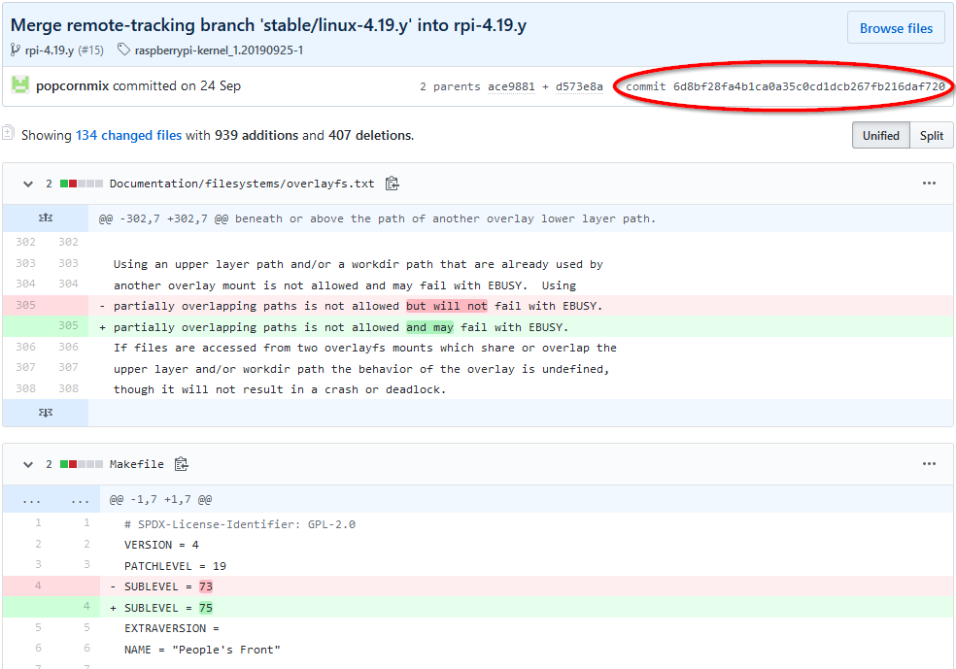Click the overlayfs.txt hunk header @@ -302,7 +302,7
Screen dimensions: 956x669
coord(377,218)
